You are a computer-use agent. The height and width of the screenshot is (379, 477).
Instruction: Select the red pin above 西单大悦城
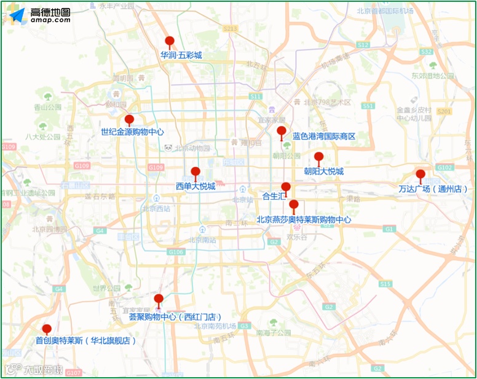[195, 174]
